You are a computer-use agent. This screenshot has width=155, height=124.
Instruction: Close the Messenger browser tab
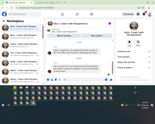31,2
